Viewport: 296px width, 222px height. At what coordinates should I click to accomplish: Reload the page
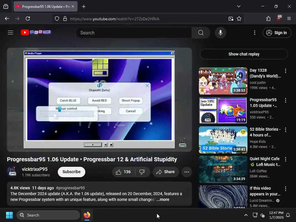pos(28,18)
